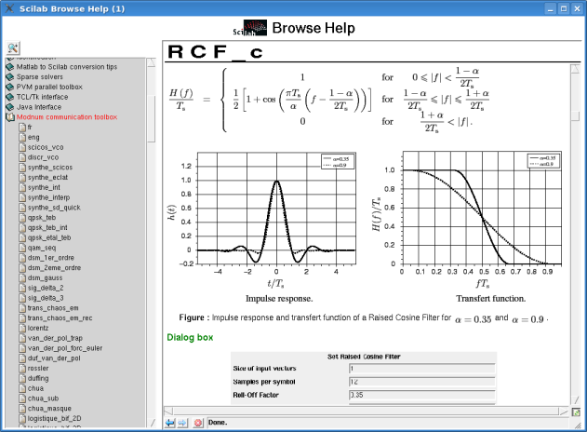
Task: Click the page icon beside lorentz
Action: click(22, 329)
